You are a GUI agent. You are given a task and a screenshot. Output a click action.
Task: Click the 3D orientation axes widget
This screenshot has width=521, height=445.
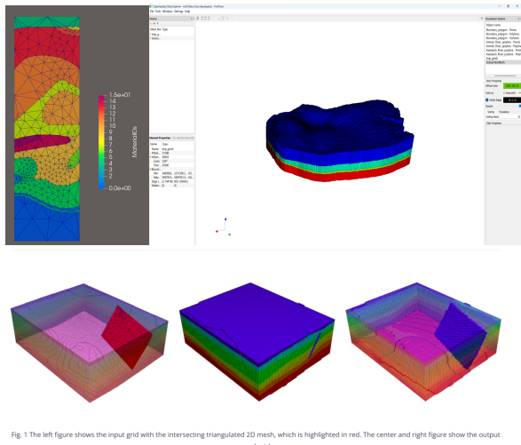pyautogui.click(x=224, y=227)
